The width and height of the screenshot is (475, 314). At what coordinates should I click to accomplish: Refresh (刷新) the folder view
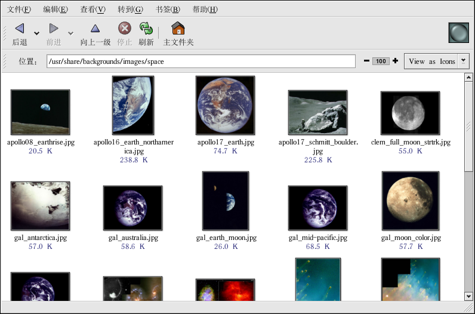pos(146,29)
